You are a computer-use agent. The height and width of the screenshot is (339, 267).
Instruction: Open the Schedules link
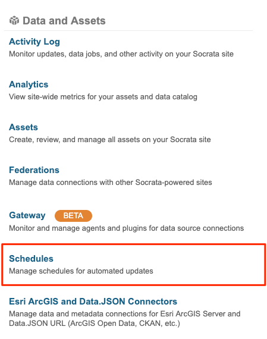click(x=31, y=259)
